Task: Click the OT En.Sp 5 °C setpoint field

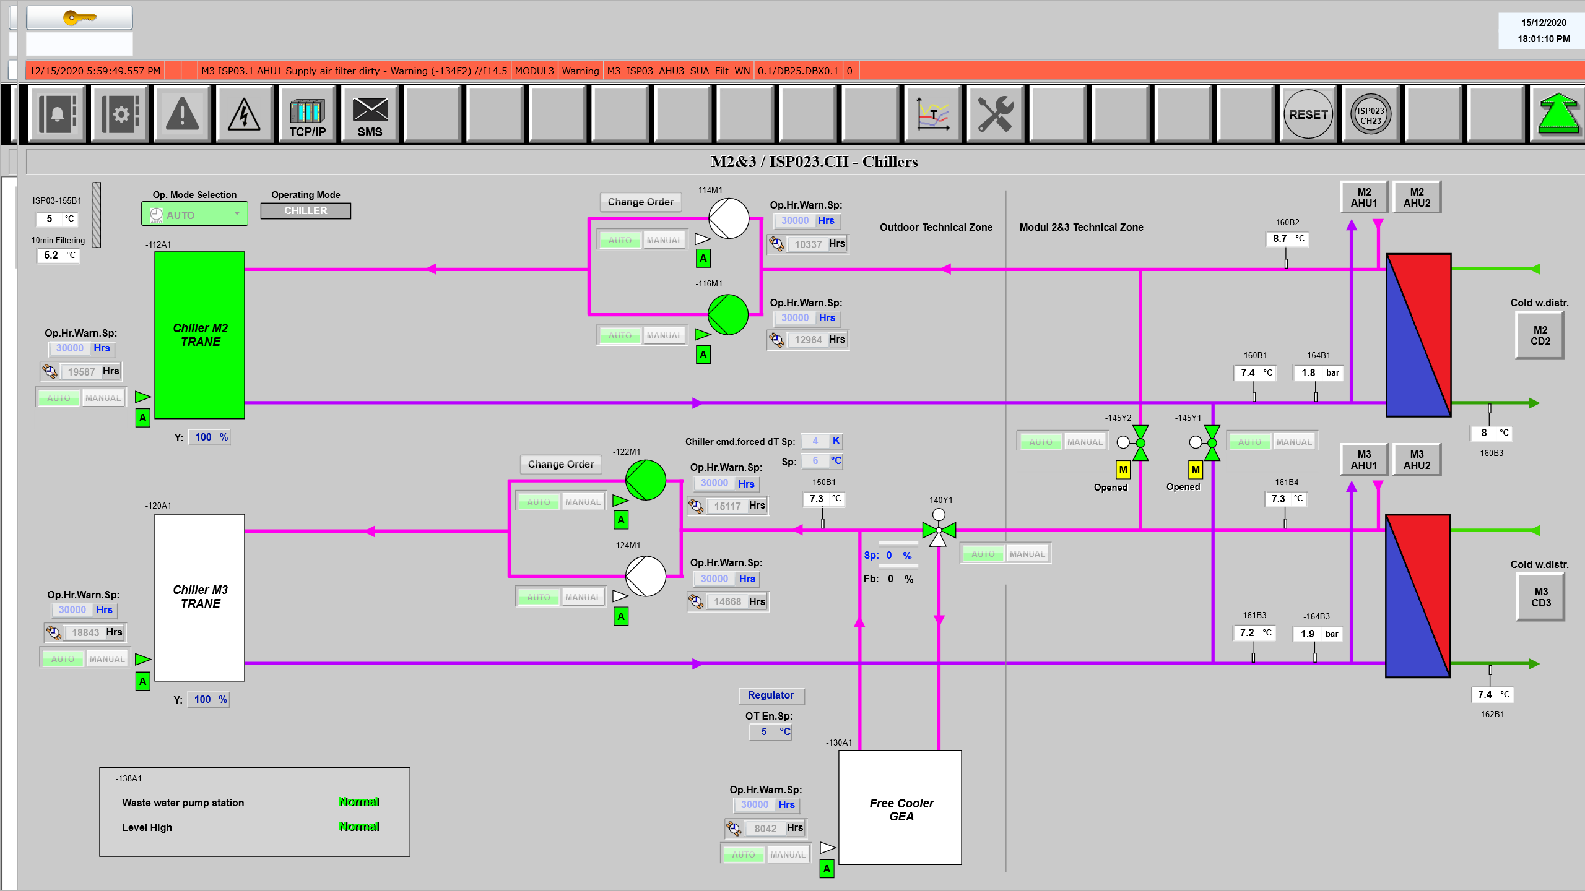Action: (770, 731)
